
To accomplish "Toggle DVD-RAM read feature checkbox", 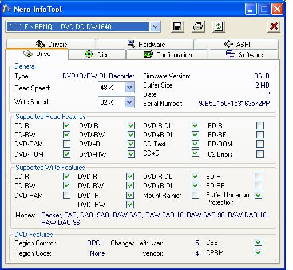I will tap(66, 144).
